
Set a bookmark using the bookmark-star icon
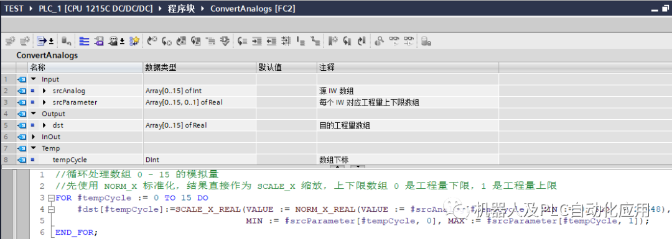point(333,40)
